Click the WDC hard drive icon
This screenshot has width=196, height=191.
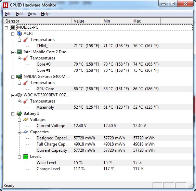pos(19,95)
